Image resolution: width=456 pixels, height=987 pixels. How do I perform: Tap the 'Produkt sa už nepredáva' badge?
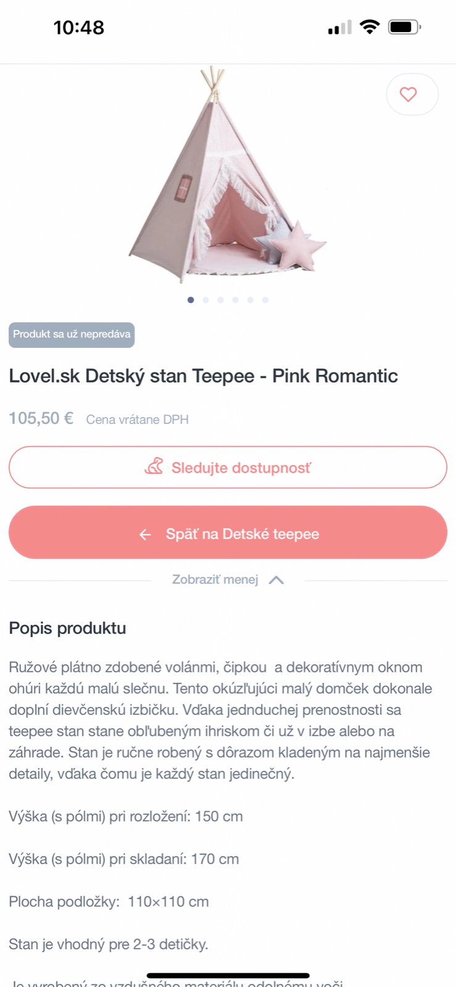coord(72,334)
